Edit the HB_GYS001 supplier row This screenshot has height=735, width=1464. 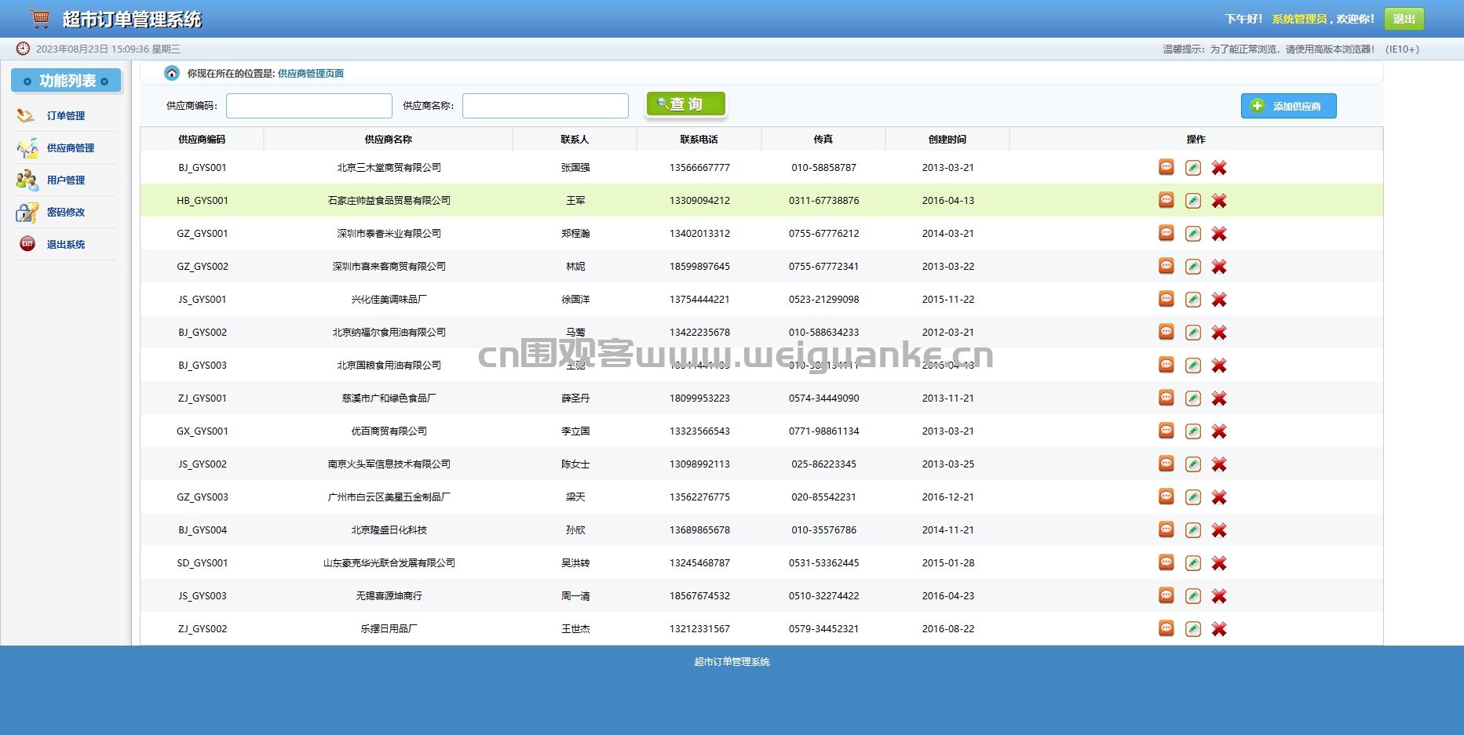point(1193,201)
